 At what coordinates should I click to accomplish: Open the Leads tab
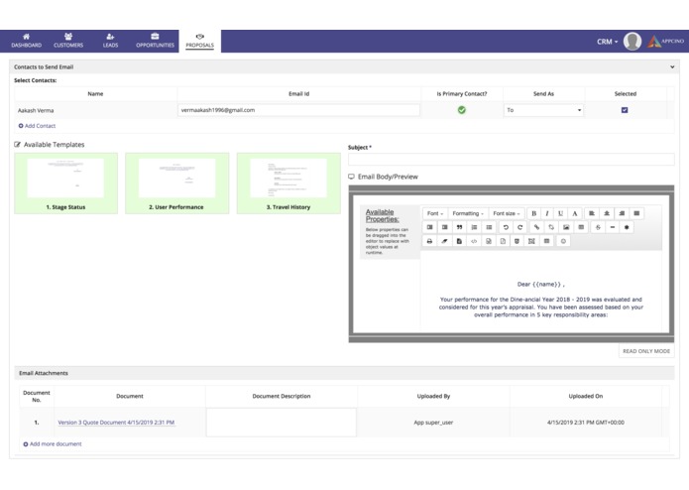(110, 41)
